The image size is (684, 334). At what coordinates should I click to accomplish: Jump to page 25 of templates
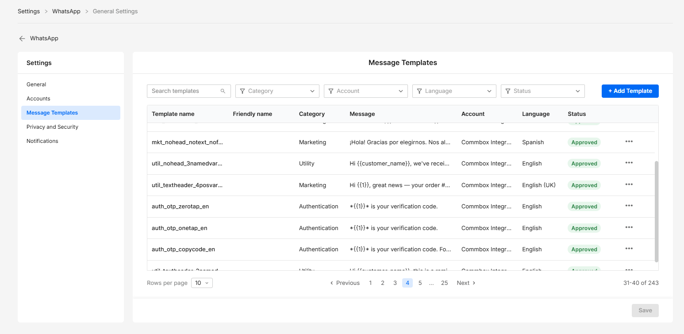coord(445,283)
